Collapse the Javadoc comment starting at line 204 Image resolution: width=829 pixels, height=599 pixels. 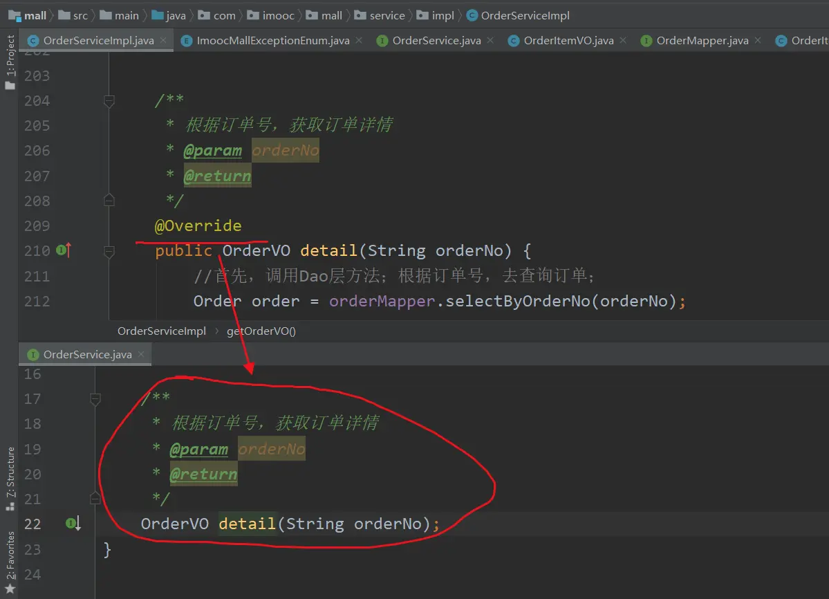pyautogui.click(x=109, y=101)
